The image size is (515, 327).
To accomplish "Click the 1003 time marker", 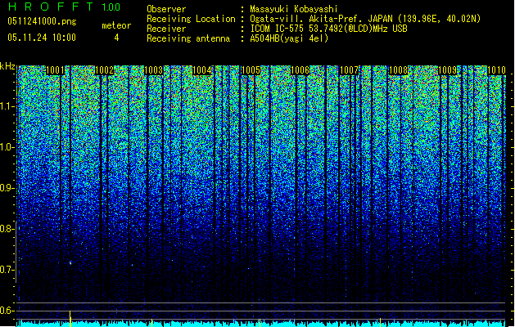I will (x=153, y=70).
